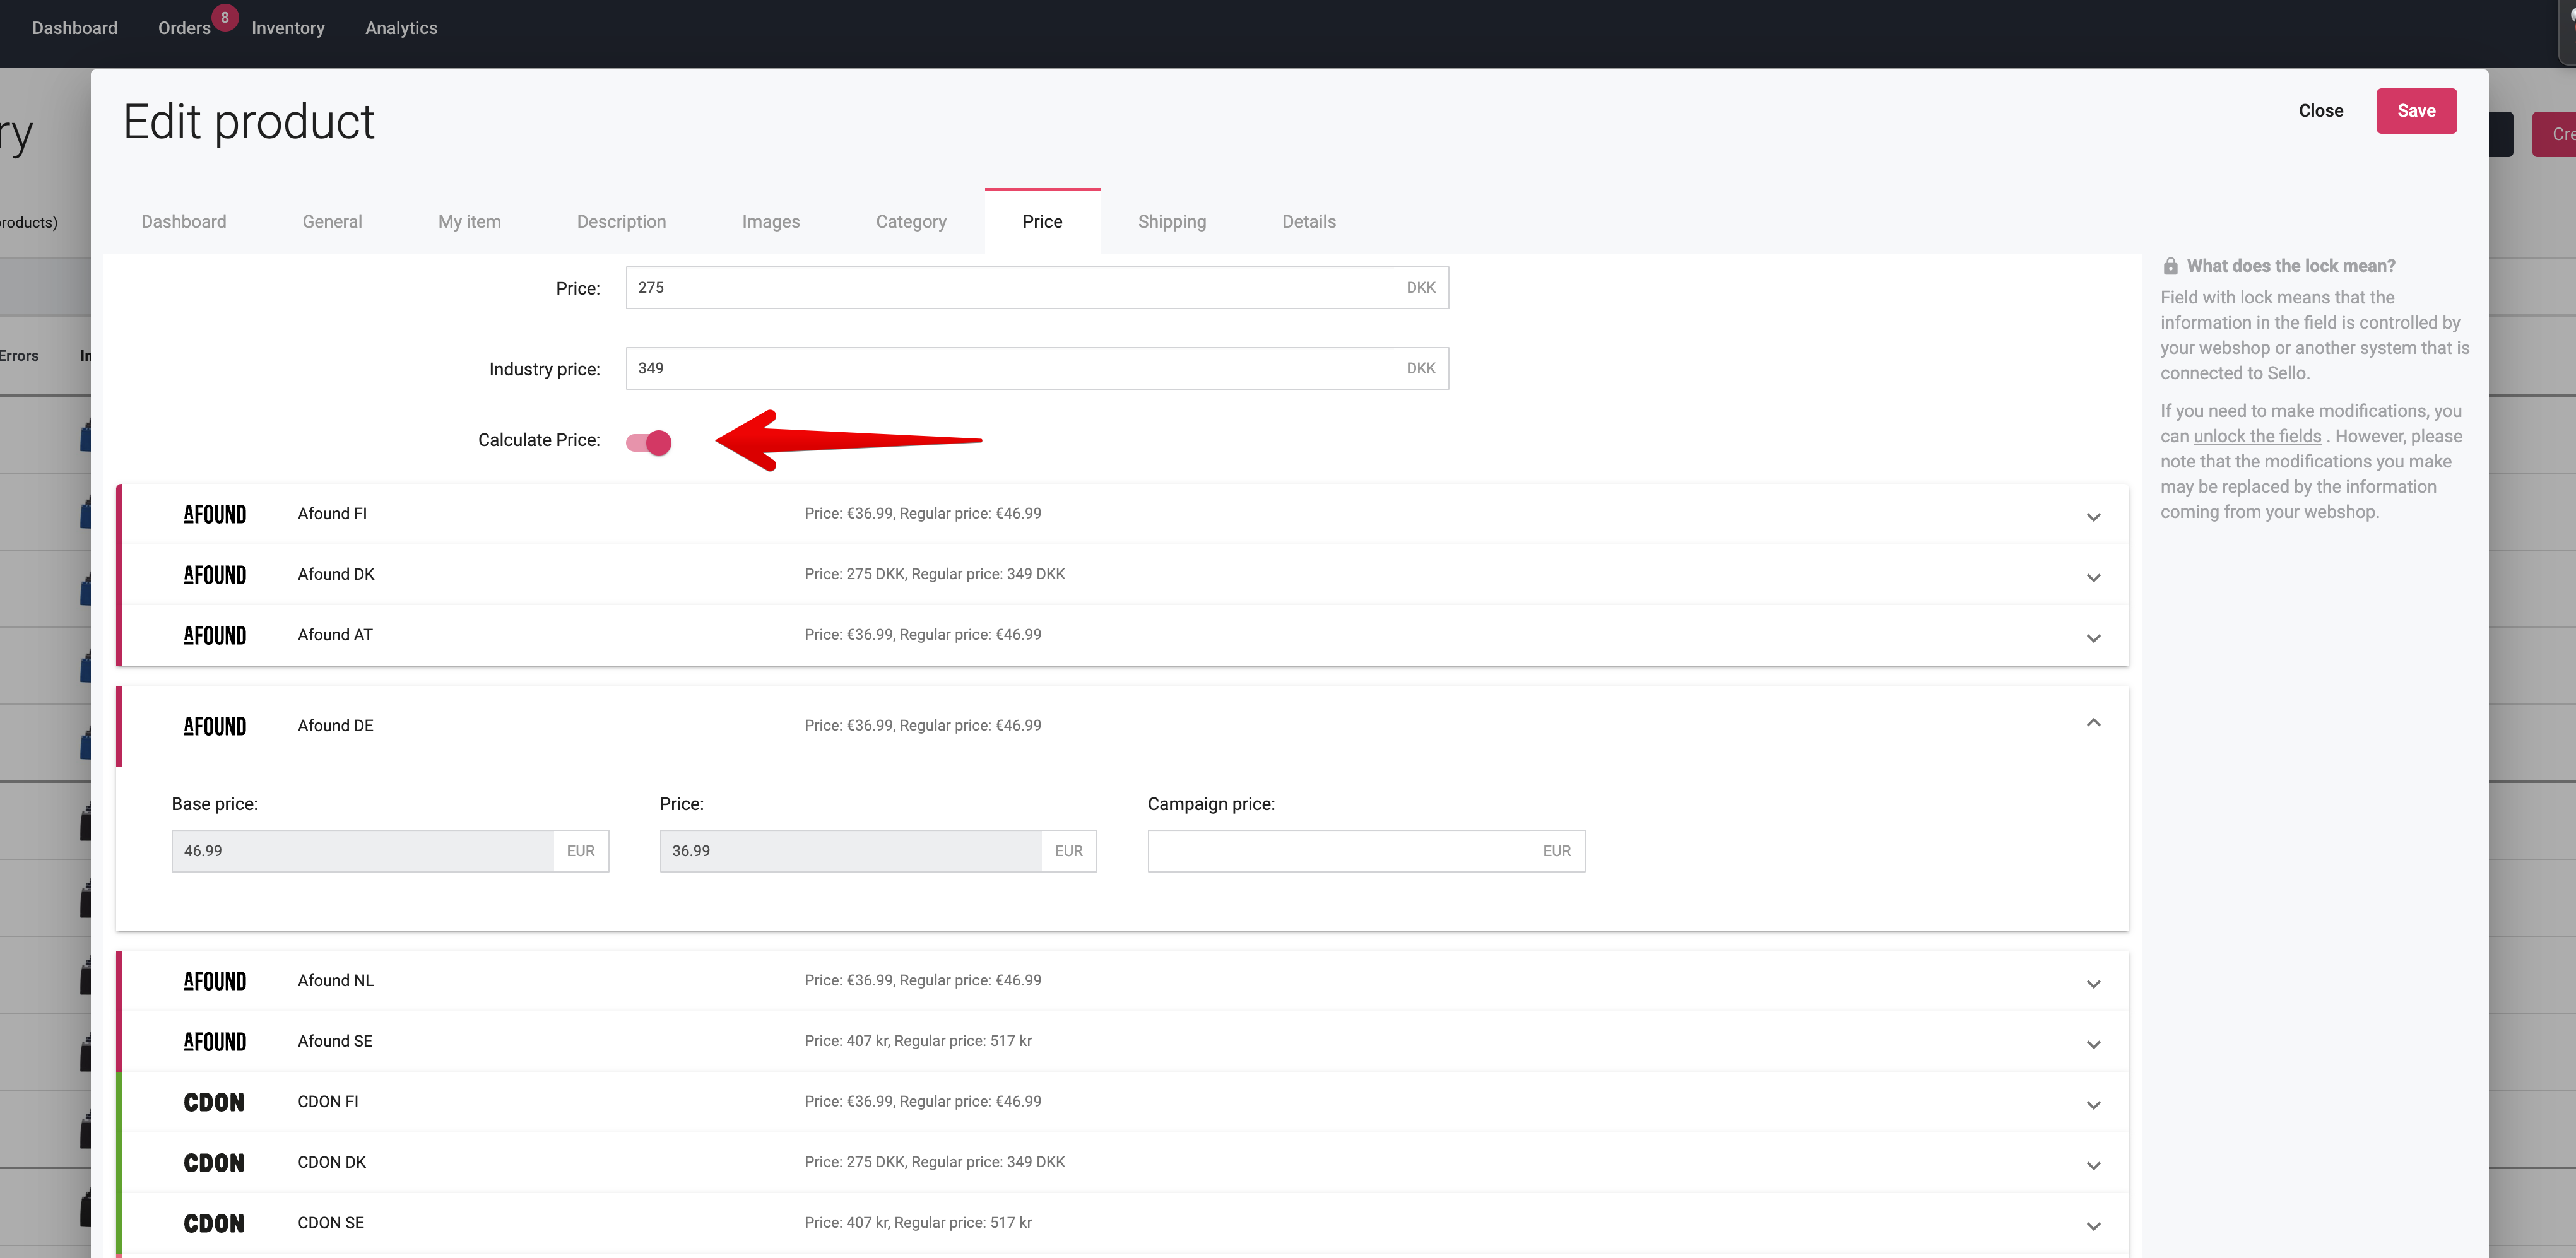
Task: Click the CDON DK marketplace name
Action: pyautogui.click(x=331, y=1162)
